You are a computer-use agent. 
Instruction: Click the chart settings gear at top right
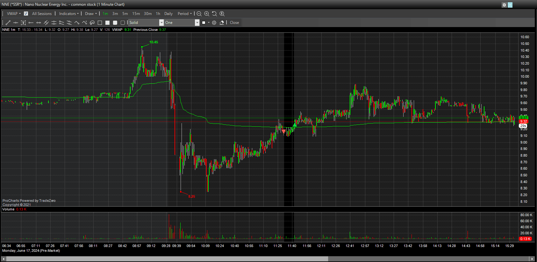(504, 5)
